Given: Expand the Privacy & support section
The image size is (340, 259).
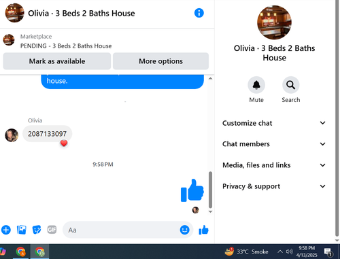Looking at the screenshot, I should 274,186.
